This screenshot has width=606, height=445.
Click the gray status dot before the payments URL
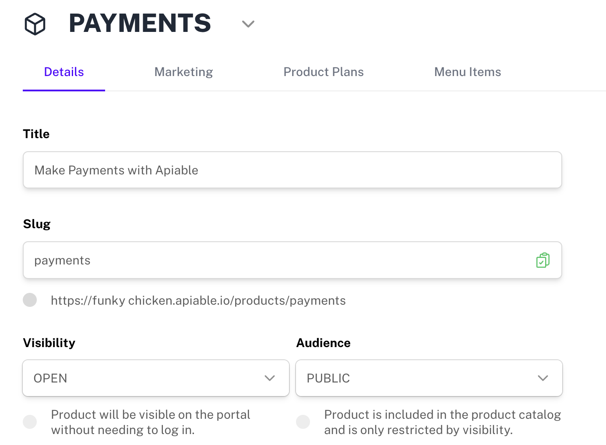[30, 300]
